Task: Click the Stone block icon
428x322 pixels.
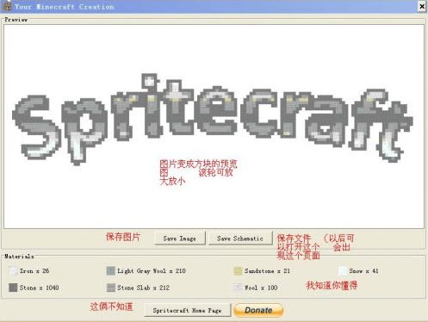Action: [13, 288]
